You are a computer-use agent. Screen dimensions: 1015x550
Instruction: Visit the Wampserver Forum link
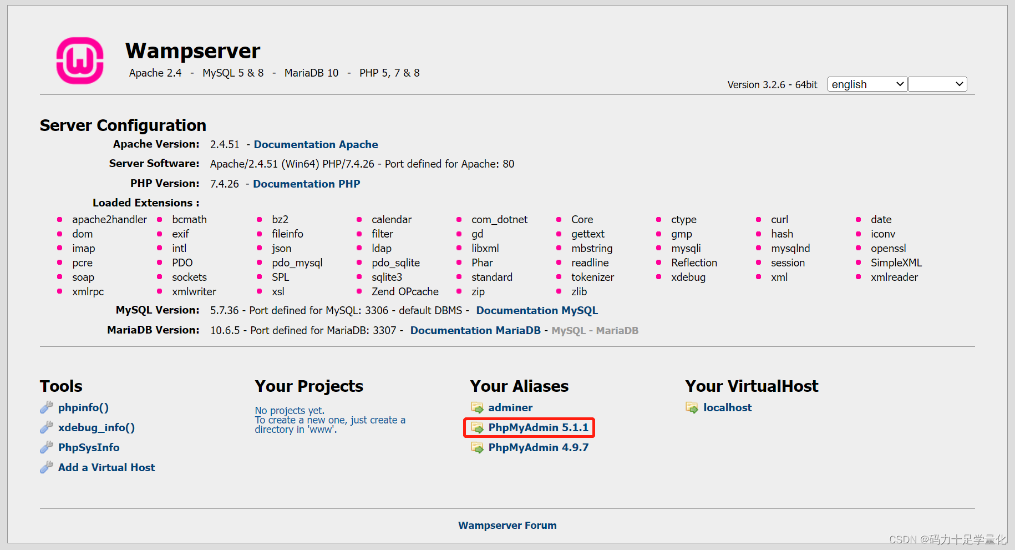[507, 525]
